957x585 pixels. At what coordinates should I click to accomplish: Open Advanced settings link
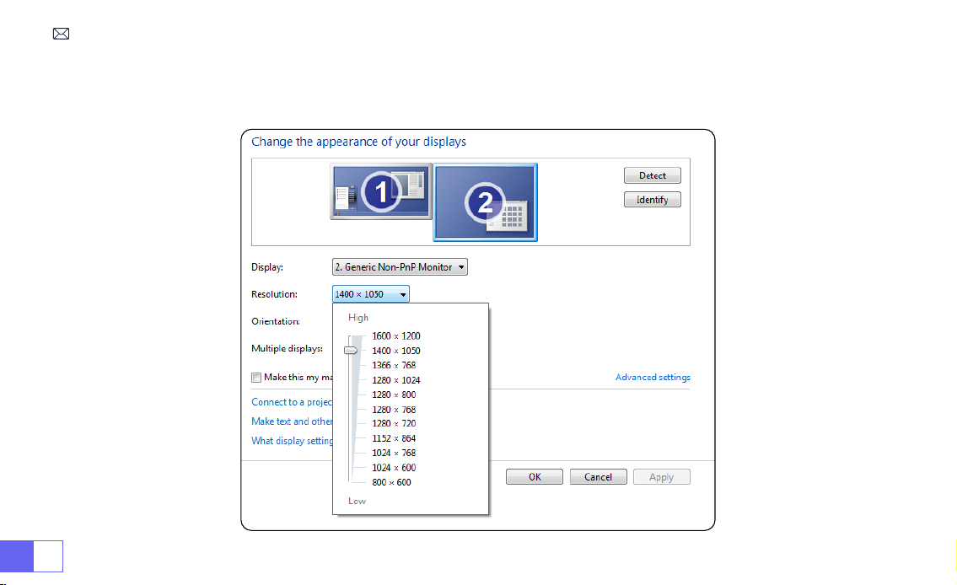pyautogui.click(x=653, y=377)
